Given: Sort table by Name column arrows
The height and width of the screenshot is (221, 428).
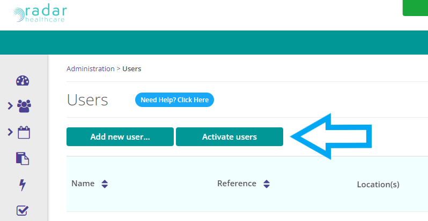Looking at the screenshot, I should coord(105,184).
